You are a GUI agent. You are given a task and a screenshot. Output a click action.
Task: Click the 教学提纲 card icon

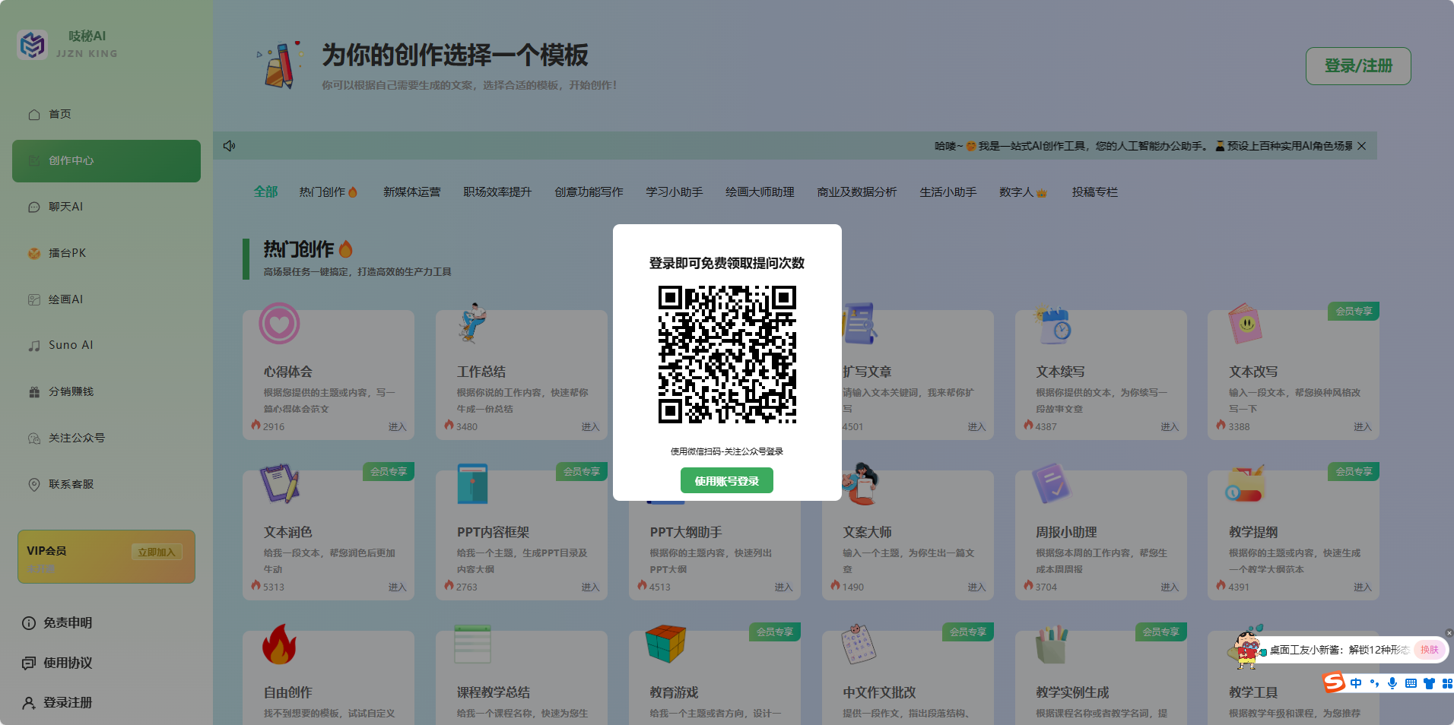pos(1245,484)
